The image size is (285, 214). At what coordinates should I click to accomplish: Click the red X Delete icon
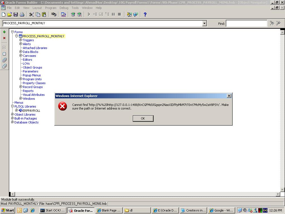tap(4, 38)
